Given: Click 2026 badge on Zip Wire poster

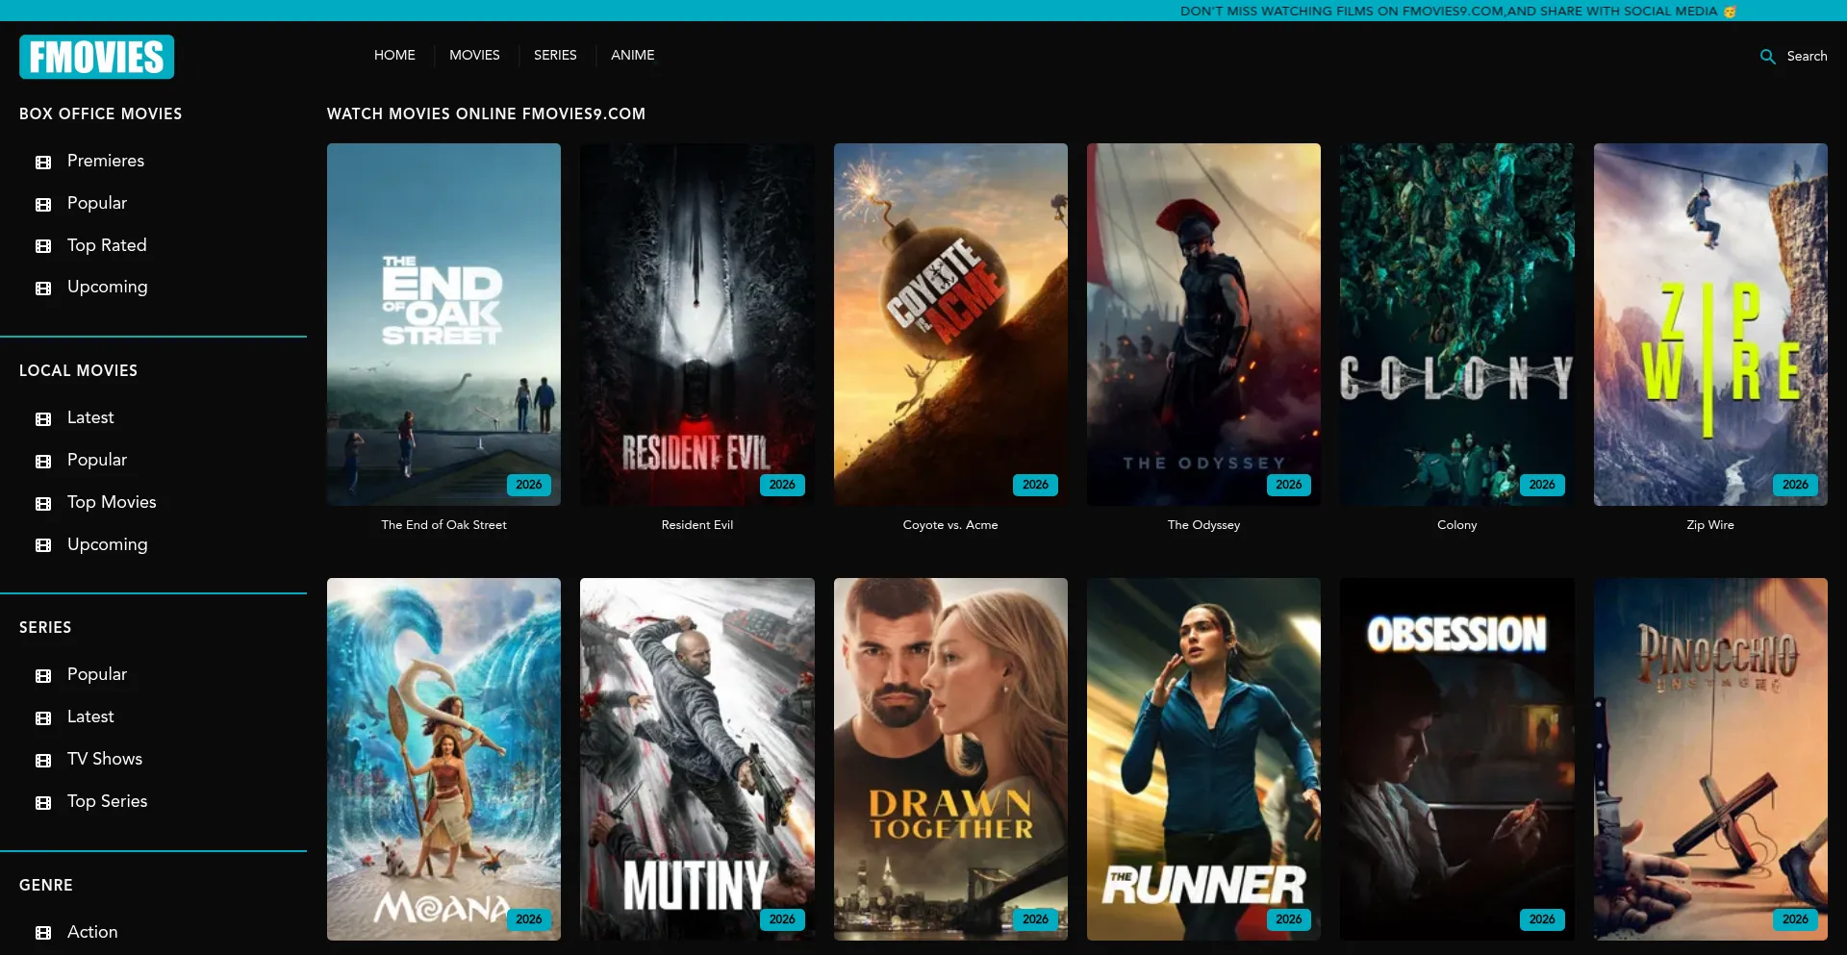Looking at the screenshot, I should (x=1795, y=485).
